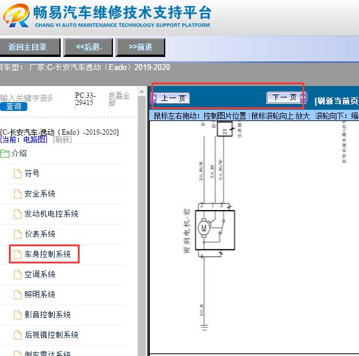Open the 符号 tree item

click(32, 173)
